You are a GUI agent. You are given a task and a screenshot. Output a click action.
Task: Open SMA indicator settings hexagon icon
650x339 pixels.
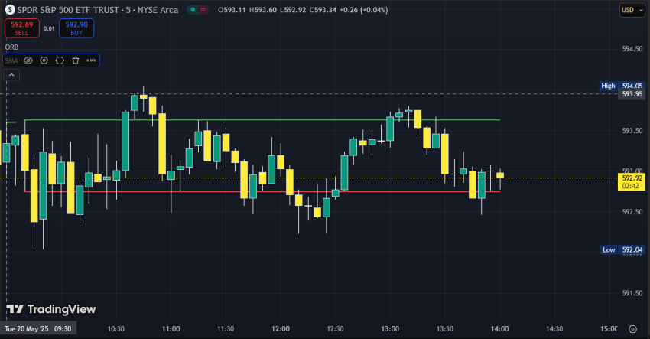(x=44, y=60)
